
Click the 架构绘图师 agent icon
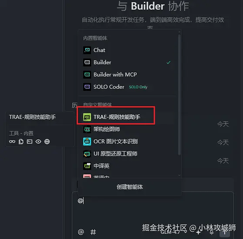87,129
